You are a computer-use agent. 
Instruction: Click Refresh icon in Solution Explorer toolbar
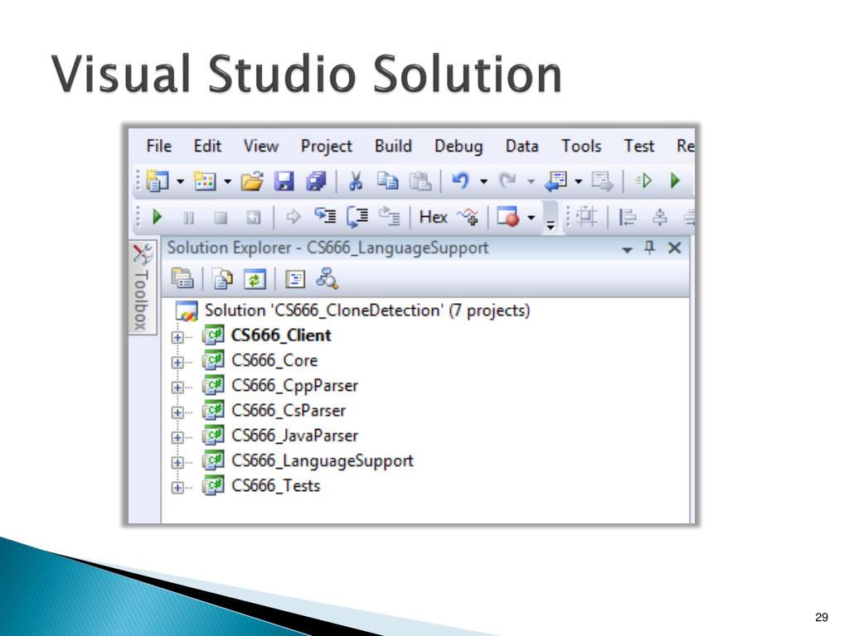point(255,279)
